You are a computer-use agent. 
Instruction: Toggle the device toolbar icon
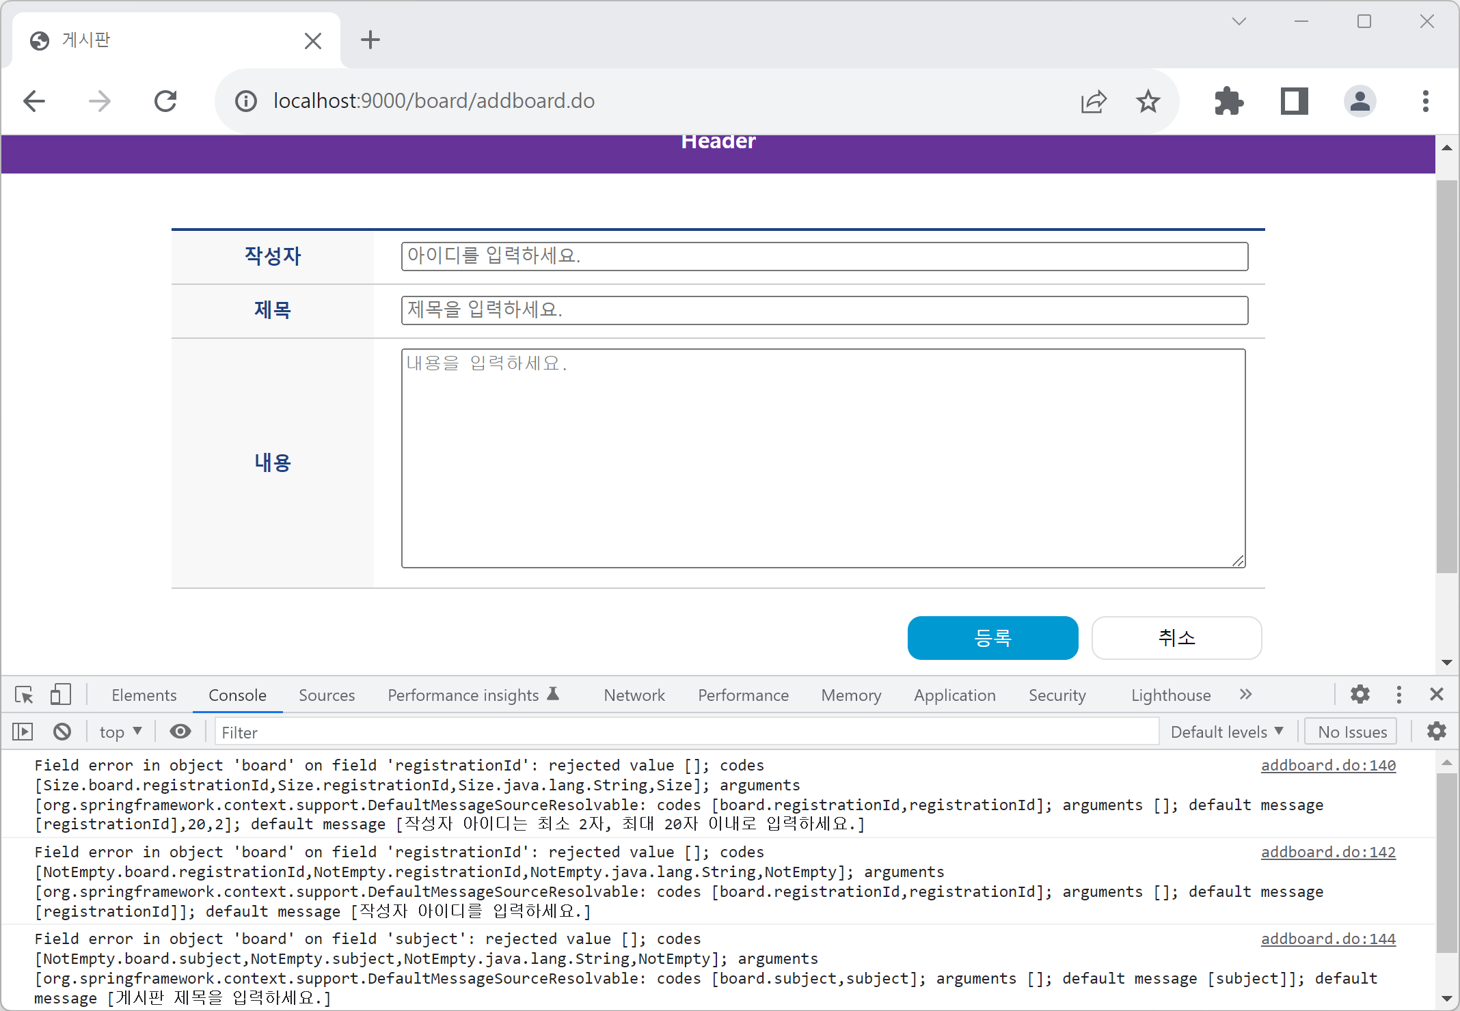click(60, 695)
